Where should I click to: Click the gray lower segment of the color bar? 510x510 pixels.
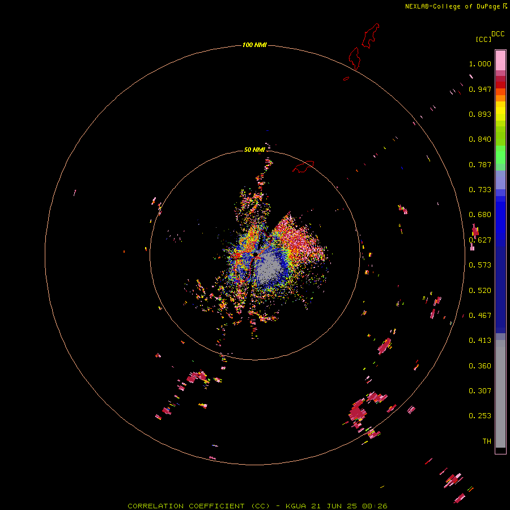(x=500, y=397)
